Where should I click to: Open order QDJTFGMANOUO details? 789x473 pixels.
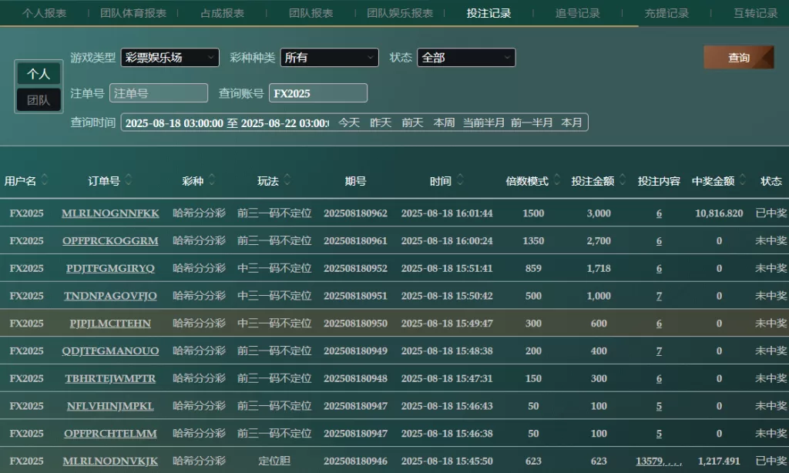click(110, 351)
